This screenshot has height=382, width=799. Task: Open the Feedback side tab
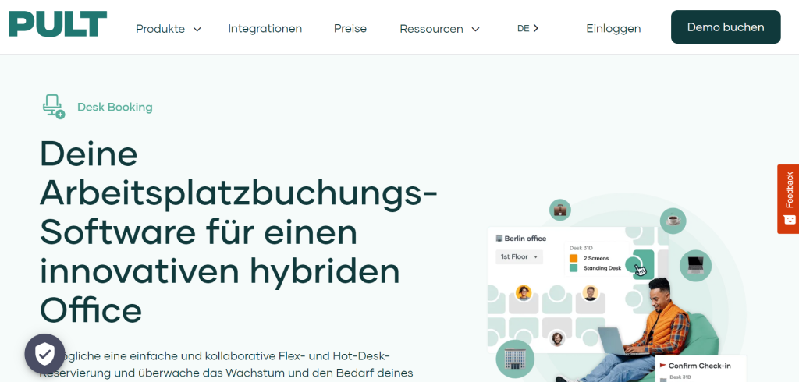[x=788, y=199]
